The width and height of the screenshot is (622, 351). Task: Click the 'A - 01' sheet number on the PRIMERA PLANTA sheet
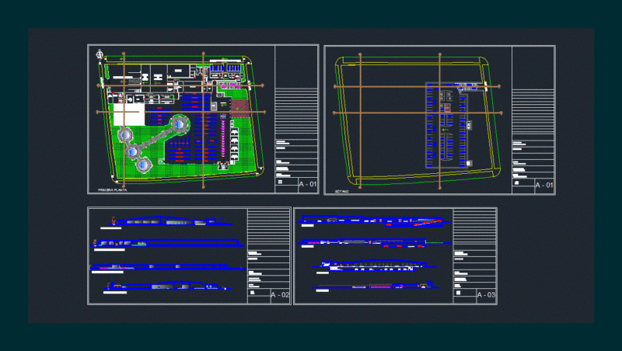(x=308, y=184)
